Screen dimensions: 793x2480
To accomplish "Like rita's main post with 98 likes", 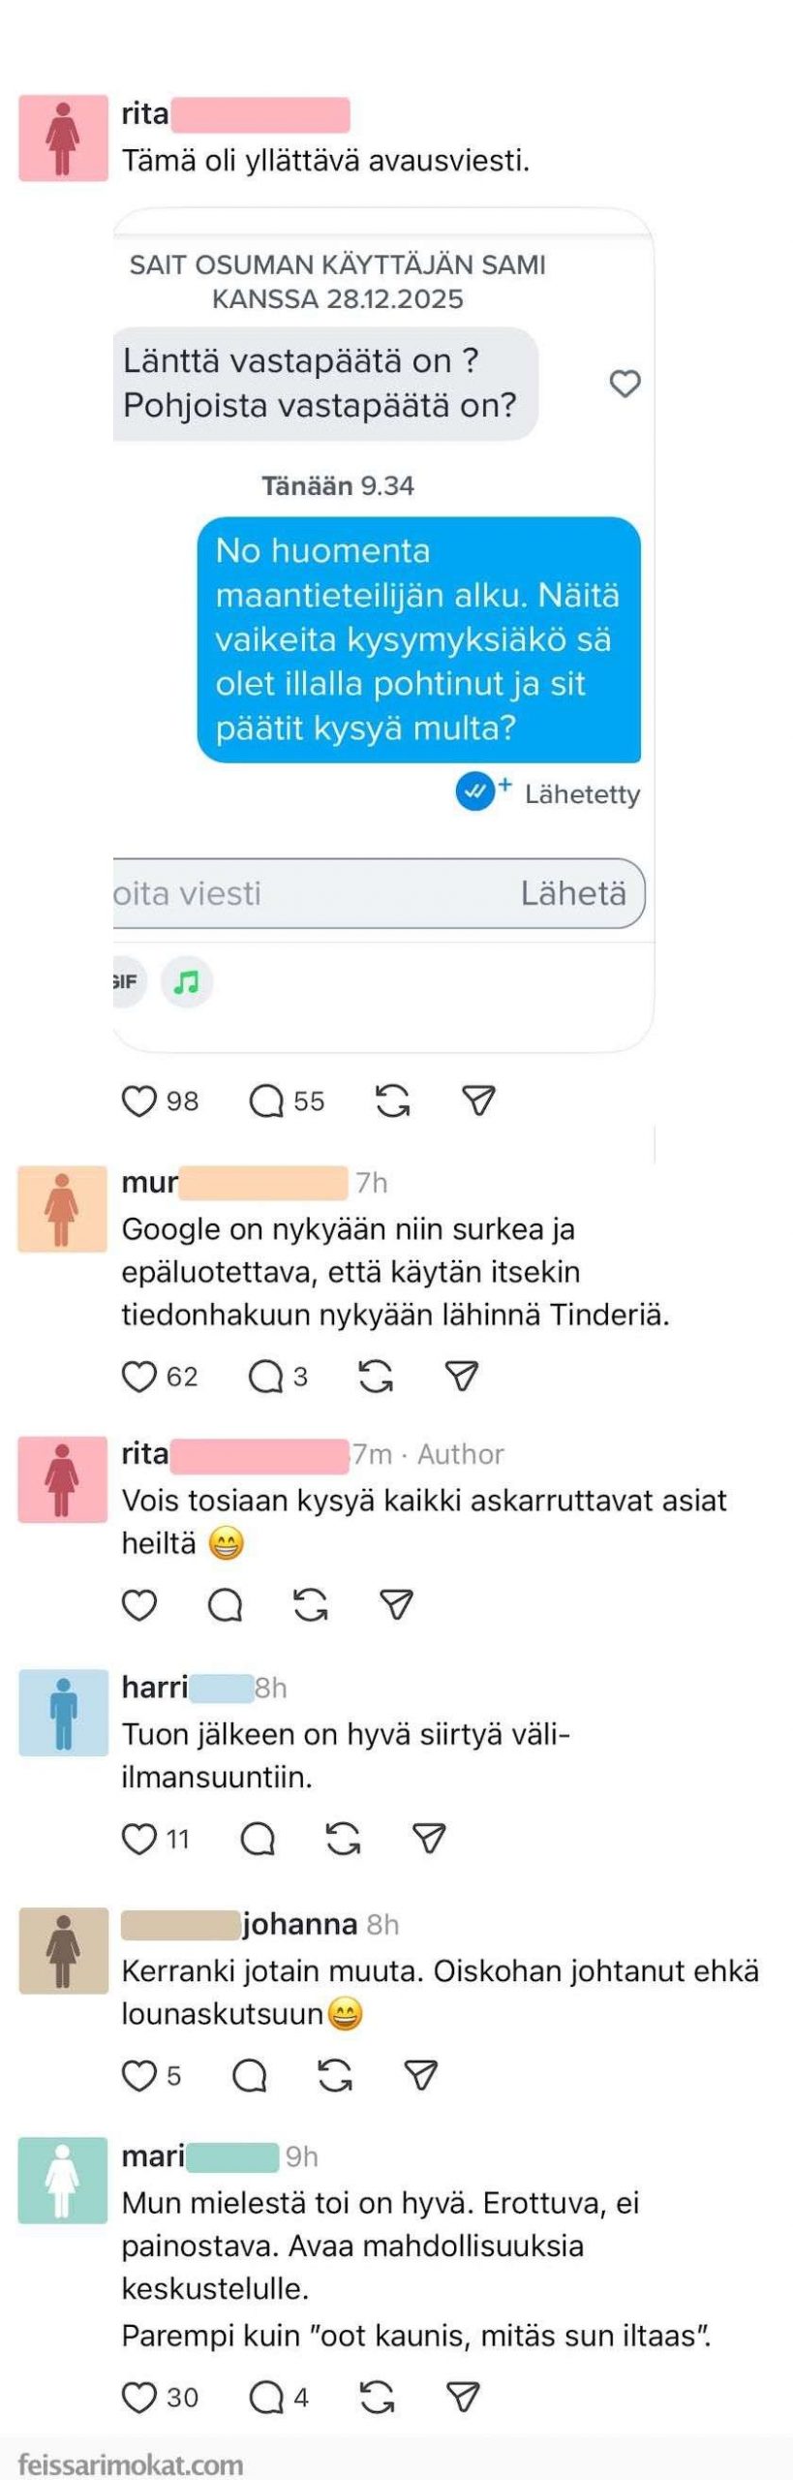I will 138,1101.
